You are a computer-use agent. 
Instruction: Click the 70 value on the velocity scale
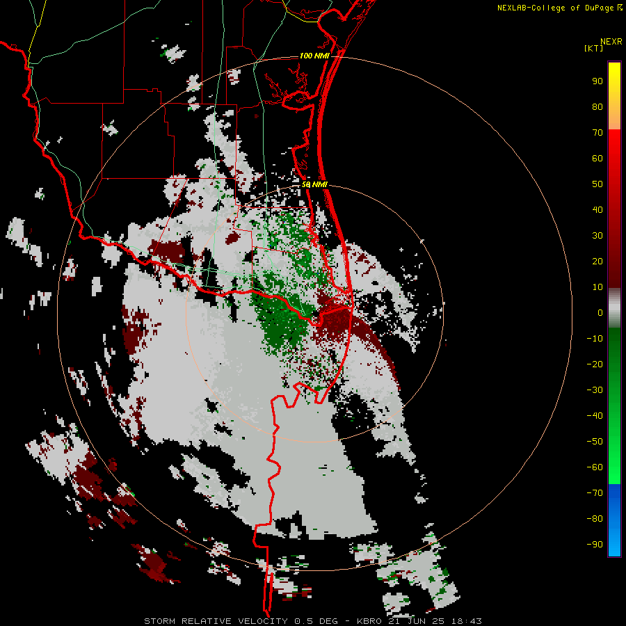coord(597,133)
